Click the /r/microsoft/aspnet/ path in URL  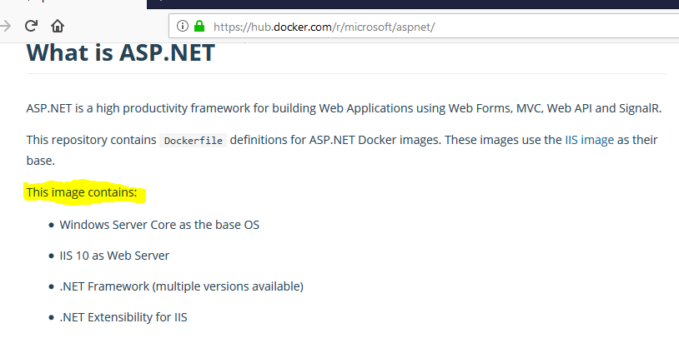click(384, 27)
